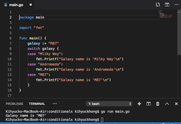The width and height of the screenshot is (181, 124).
Task: Click the 'galaxy' variable on line 7
Action: (x=34, y=43)
